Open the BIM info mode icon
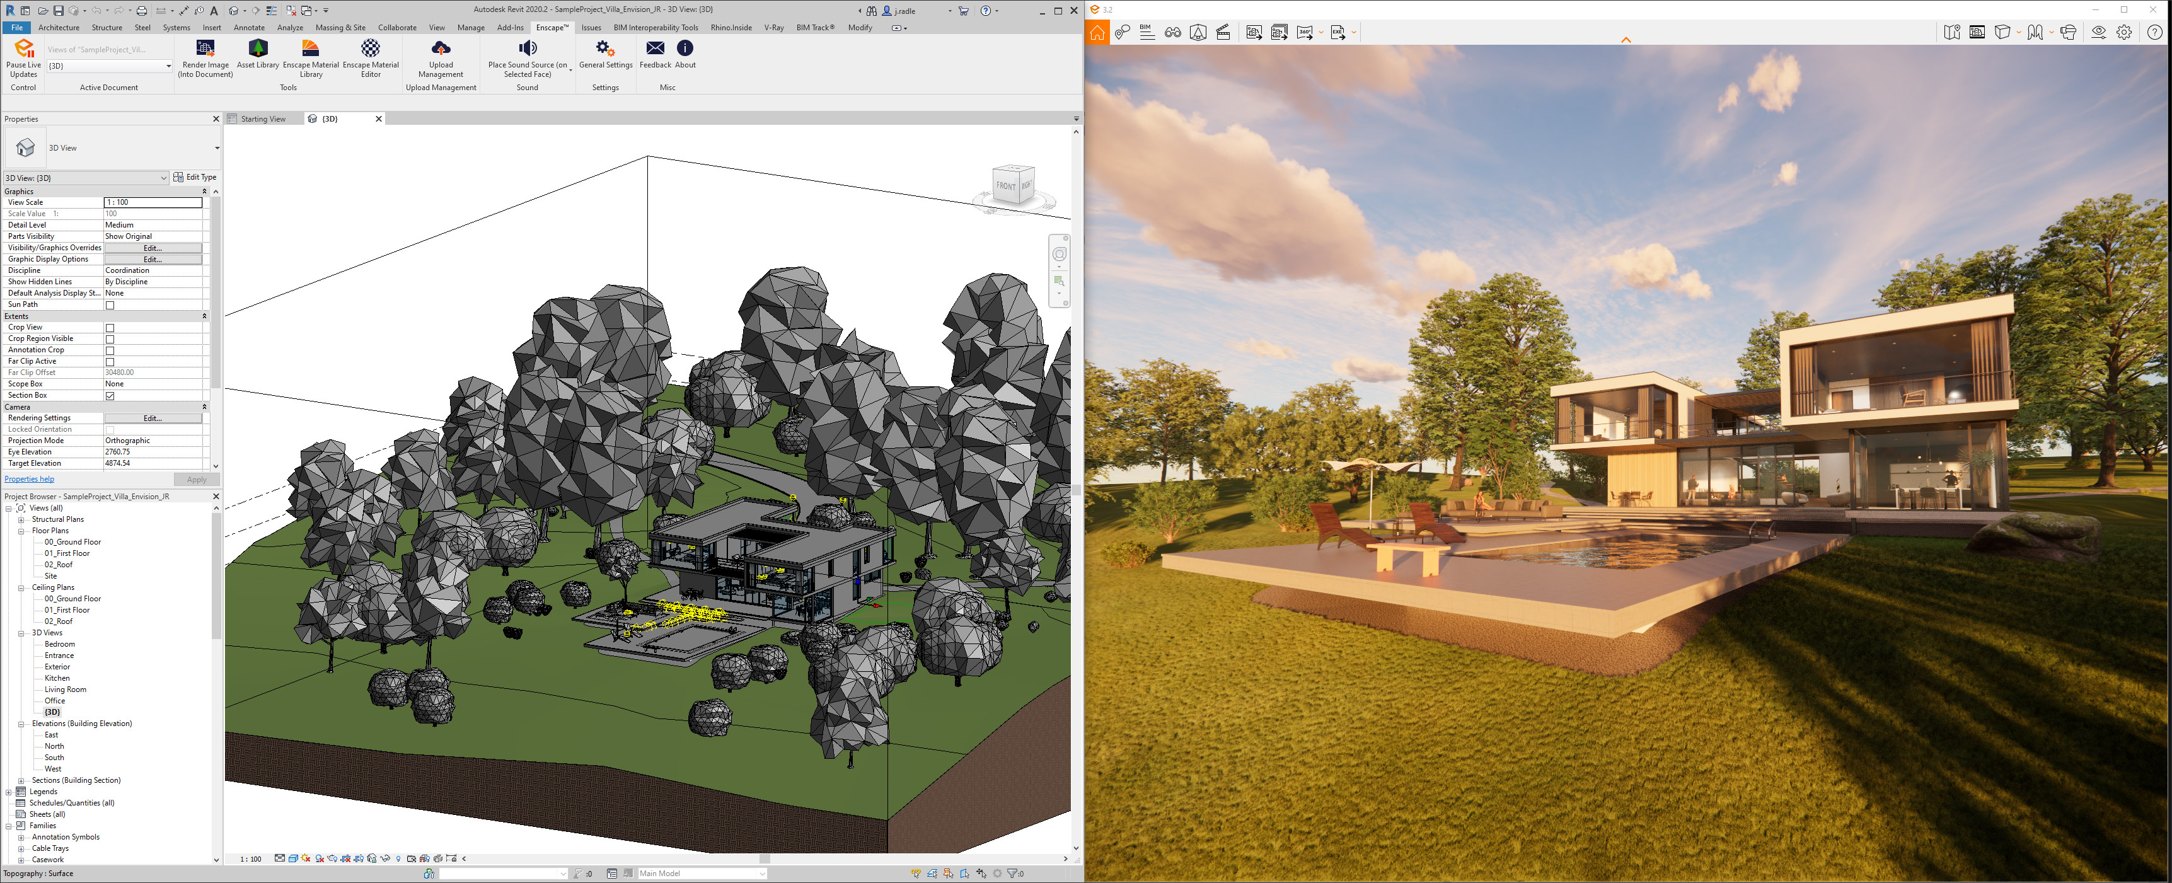 click(1147, 32)
